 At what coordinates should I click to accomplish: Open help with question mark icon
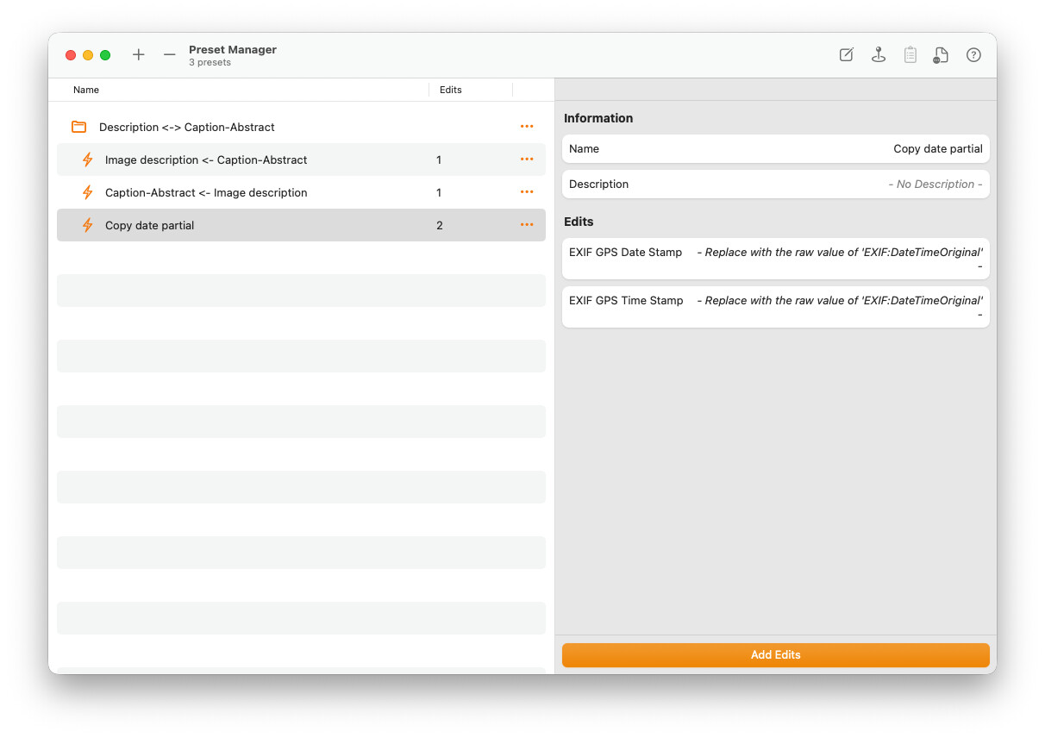[973, 55]
